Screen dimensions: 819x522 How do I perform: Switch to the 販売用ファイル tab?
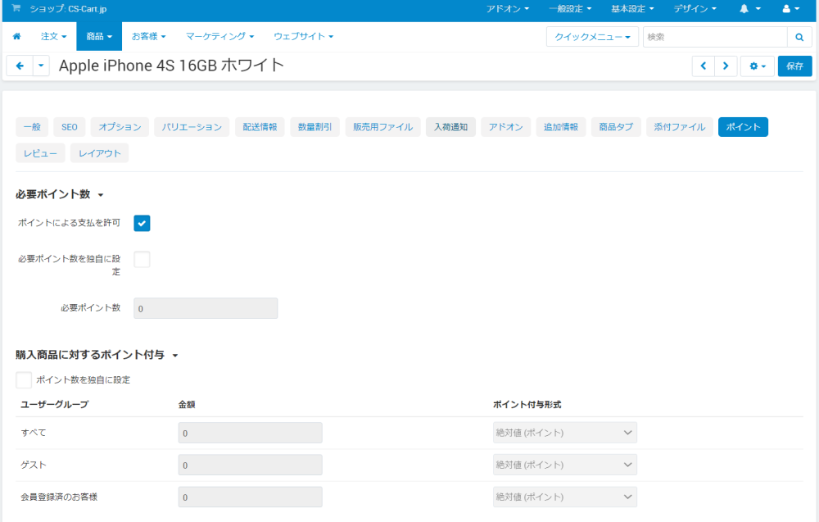point(382,127)
